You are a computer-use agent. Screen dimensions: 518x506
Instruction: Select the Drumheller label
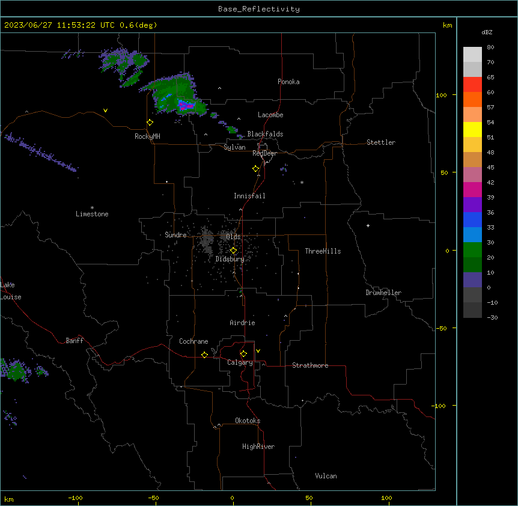click(383, 293)
